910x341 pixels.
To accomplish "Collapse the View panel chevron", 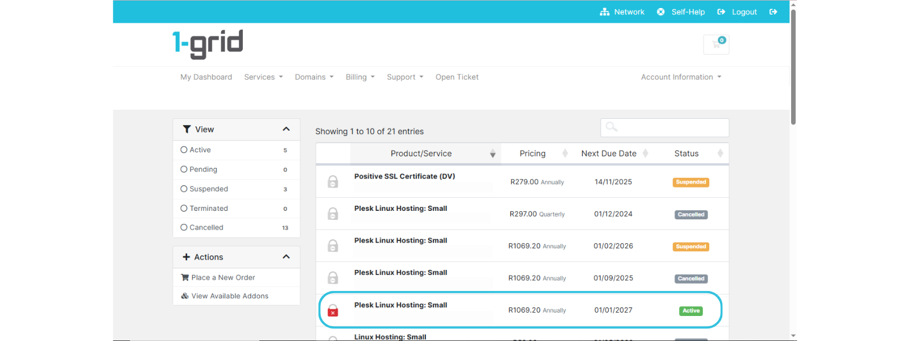I will 286,130.
